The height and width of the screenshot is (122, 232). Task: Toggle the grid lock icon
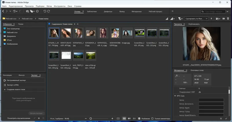[118, 119]
